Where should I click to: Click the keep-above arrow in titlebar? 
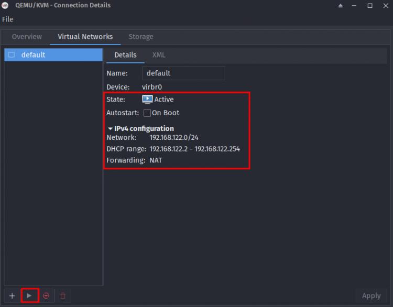pyautogui.click(x=341, y=6)
